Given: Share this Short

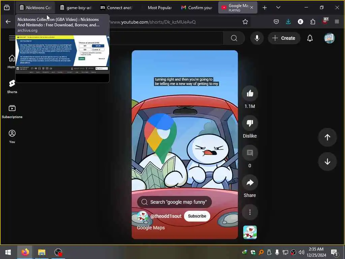Looking at the screenshot, I should (250, 182).
